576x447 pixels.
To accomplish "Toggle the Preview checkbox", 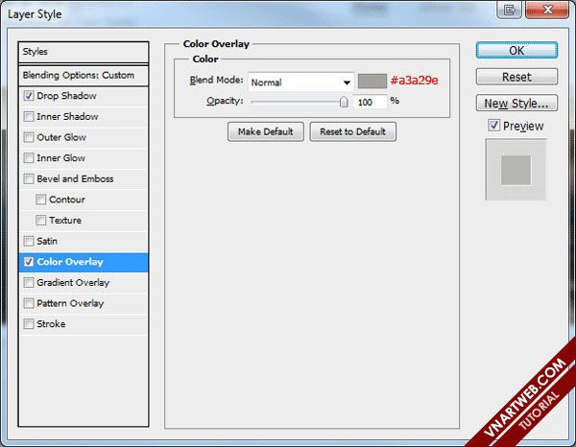I will [x=493, y=126].
